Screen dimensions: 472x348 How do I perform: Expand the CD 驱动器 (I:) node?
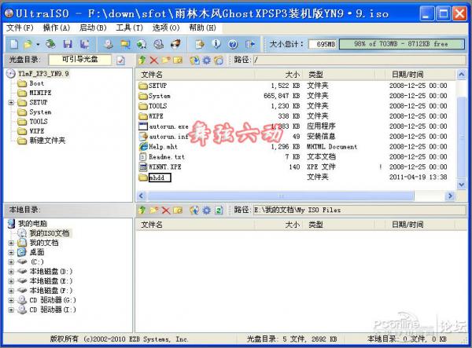11,310
